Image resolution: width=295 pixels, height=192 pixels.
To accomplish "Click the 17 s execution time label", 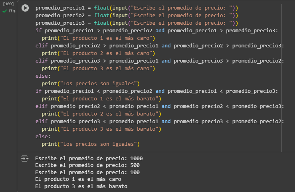I will 12,11.
